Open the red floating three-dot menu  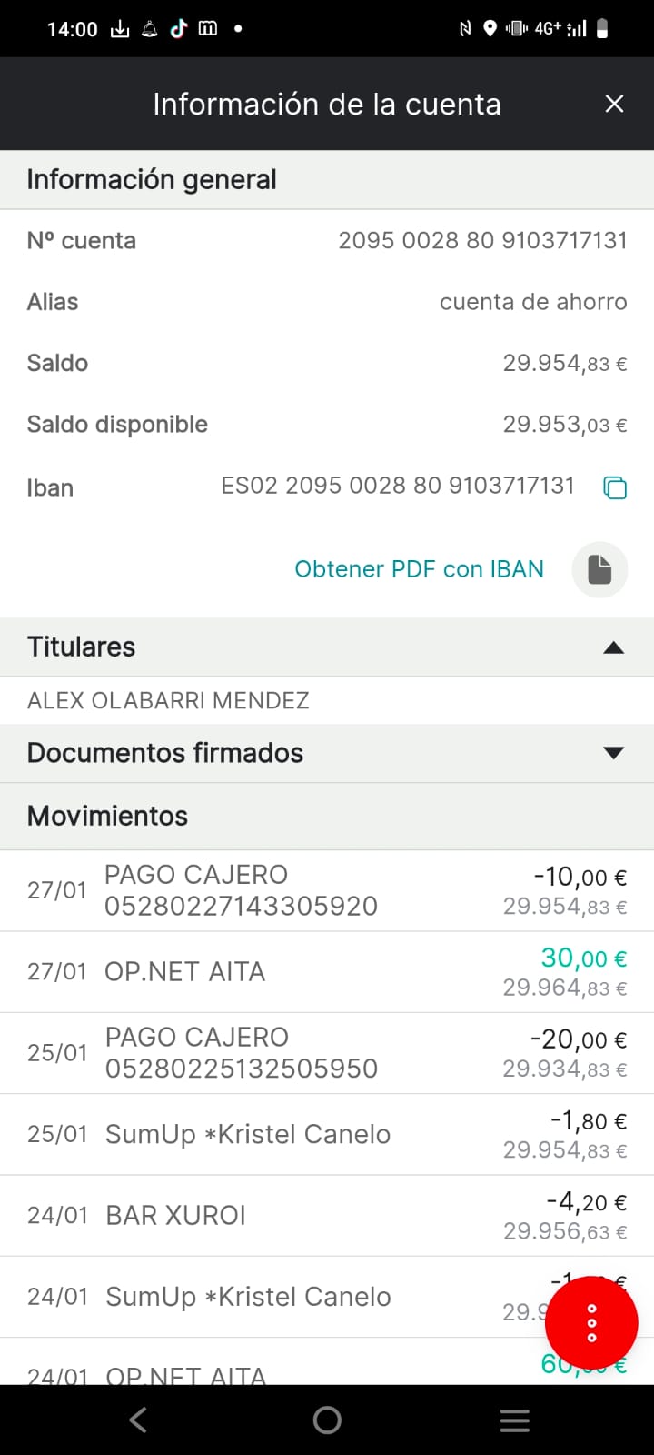591,1323
